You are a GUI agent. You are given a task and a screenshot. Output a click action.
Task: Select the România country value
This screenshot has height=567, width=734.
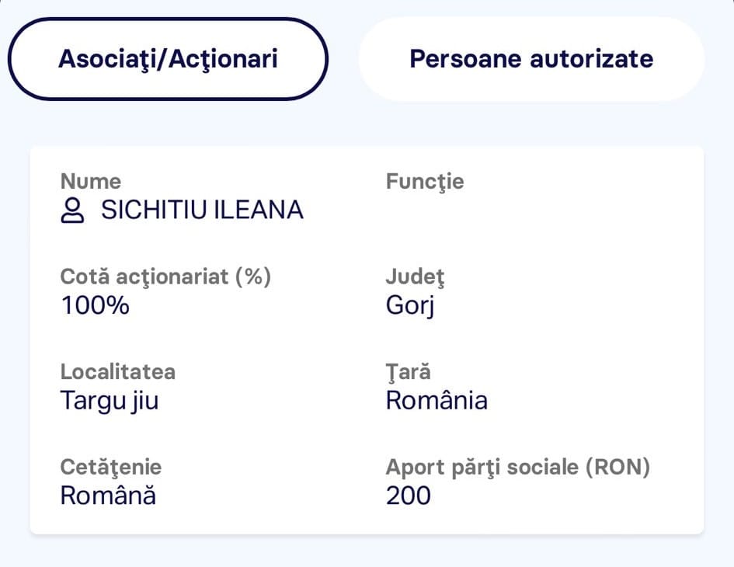tap(437, 401)
